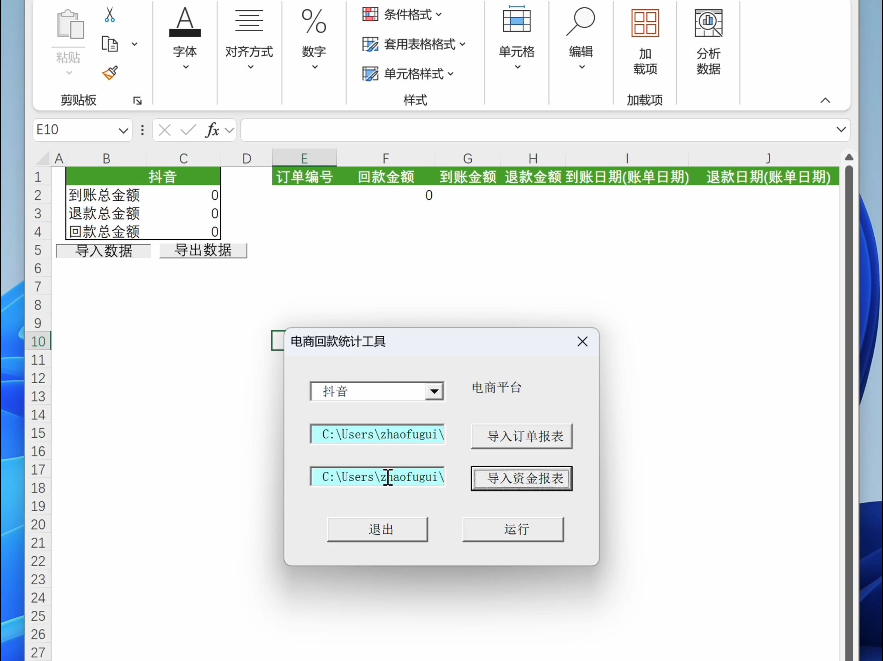Open the Name Box dropdown arrow
Screen dimensions: 883x661
tap(123, 131)
